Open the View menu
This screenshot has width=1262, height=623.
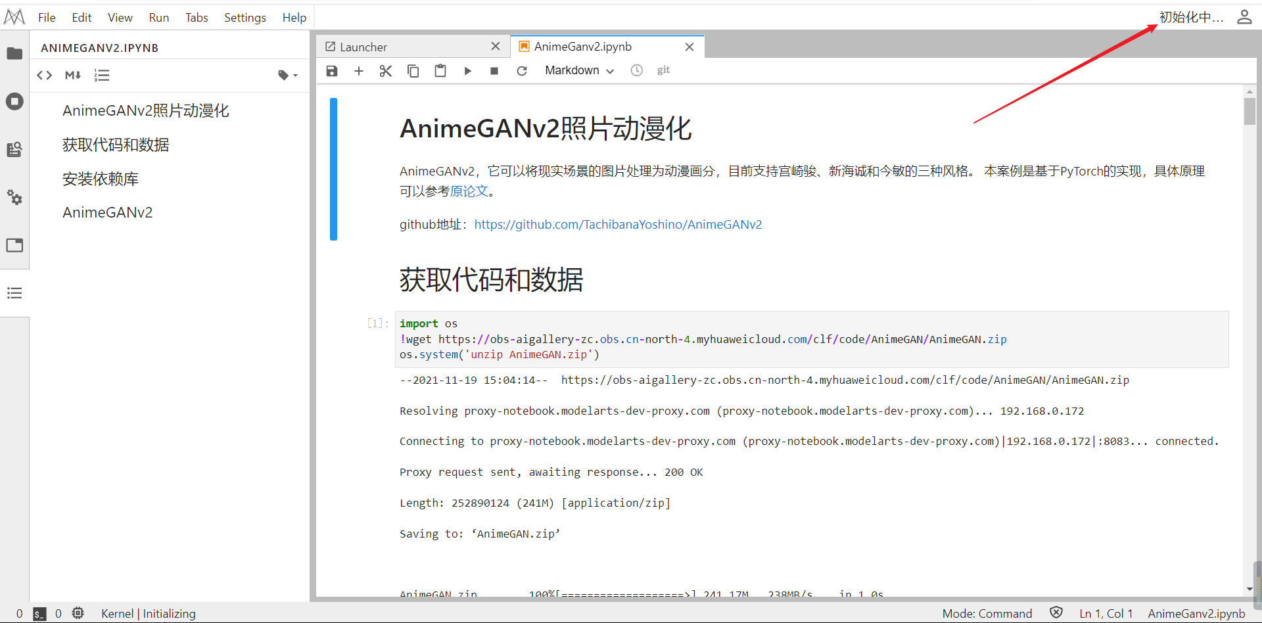click(120, 18)
